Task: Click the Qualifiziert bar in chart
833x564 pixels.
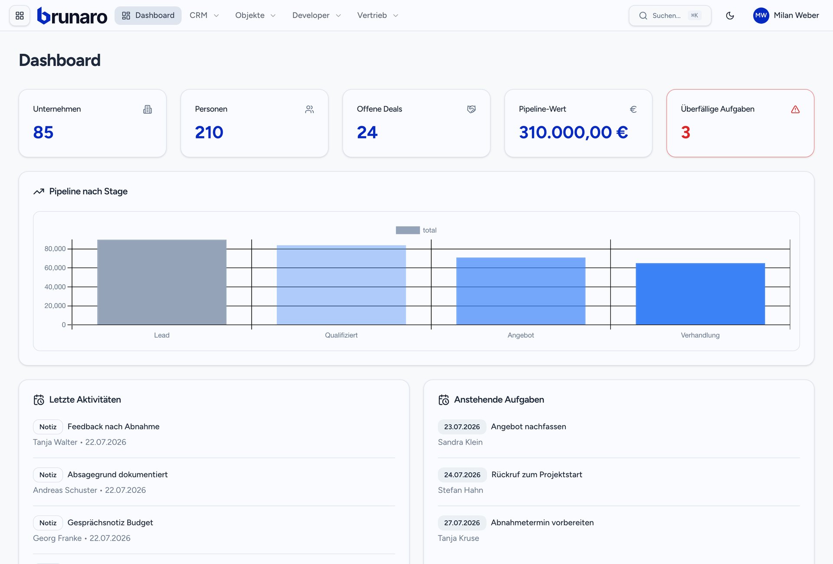Action: [341, 285]
